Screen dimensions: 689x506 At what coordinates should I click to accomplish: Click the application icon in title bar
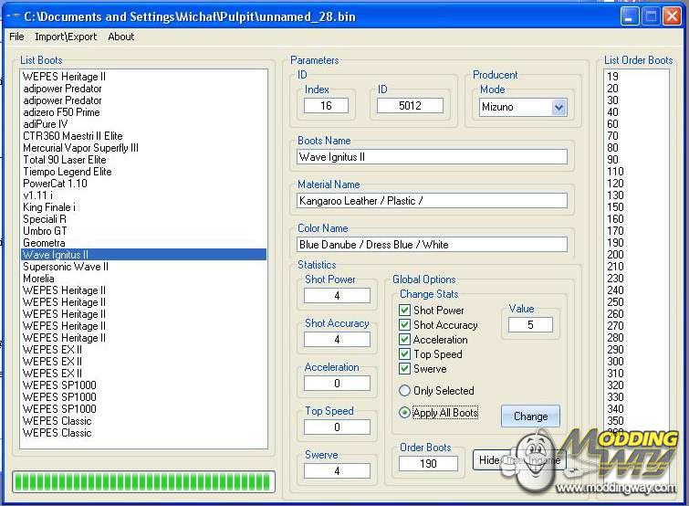pyautogui.click(x=13, y=16)
